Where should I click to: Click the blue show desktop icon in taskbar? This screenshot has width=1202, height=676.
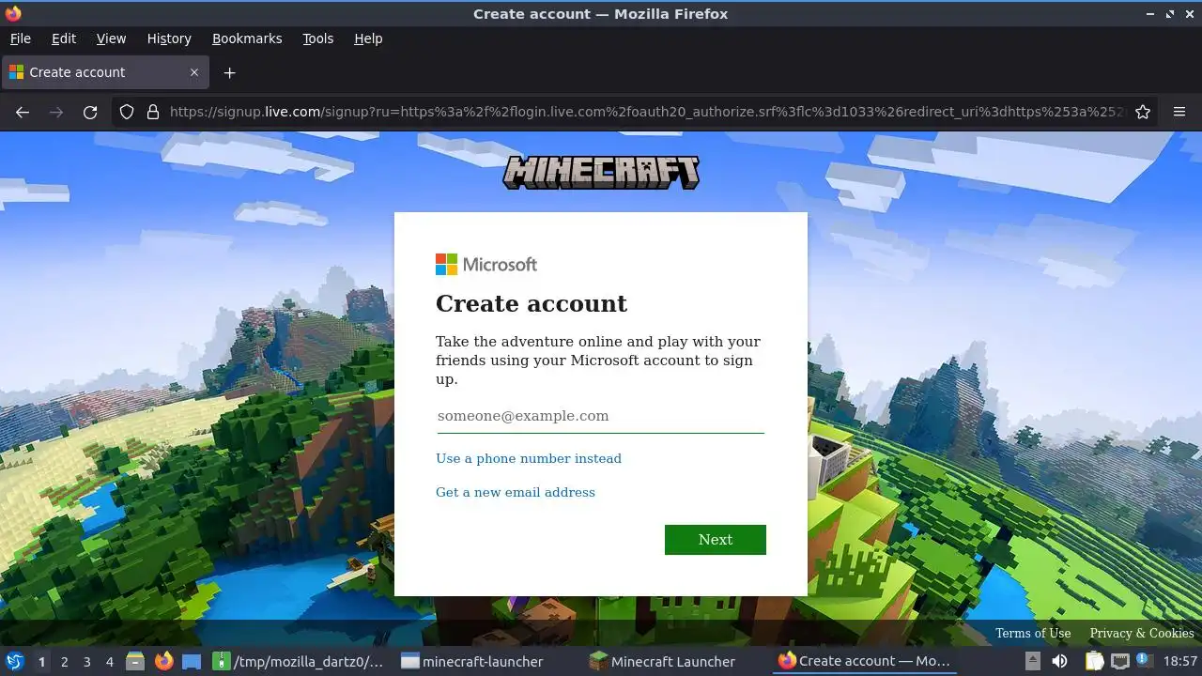click(x=192, y=661)
